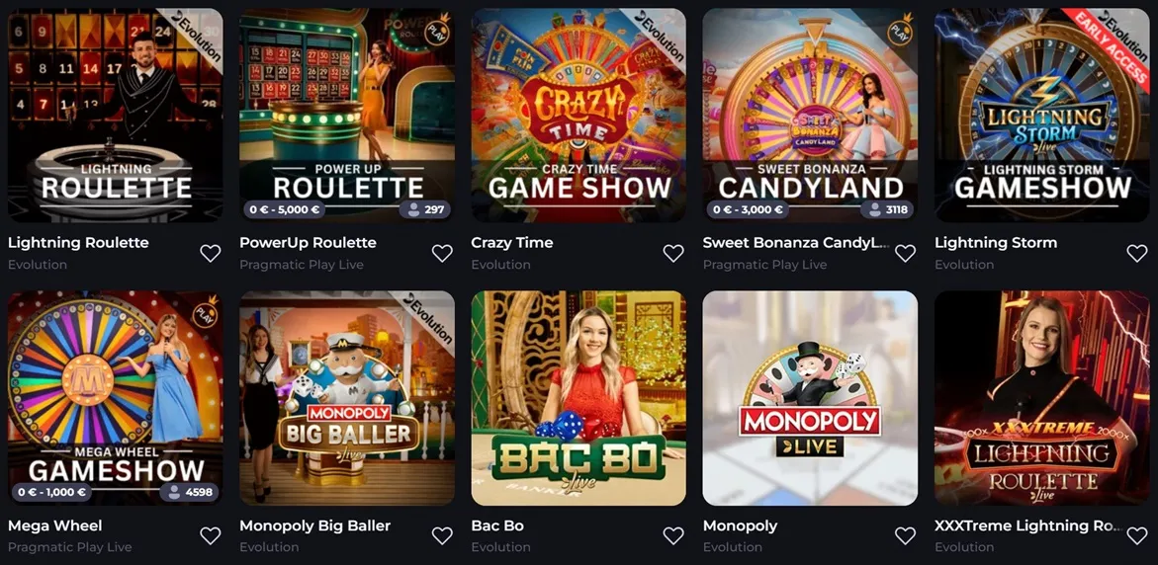Heart the Monopoly Big Baller game
The image size is (1158, 565).
pos(442,535)
